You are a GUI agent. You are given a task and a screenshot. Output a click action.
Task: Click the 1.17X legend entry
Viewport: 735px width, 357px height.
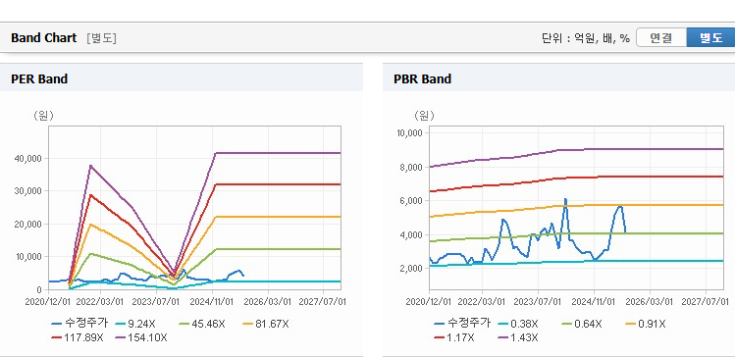454,336
